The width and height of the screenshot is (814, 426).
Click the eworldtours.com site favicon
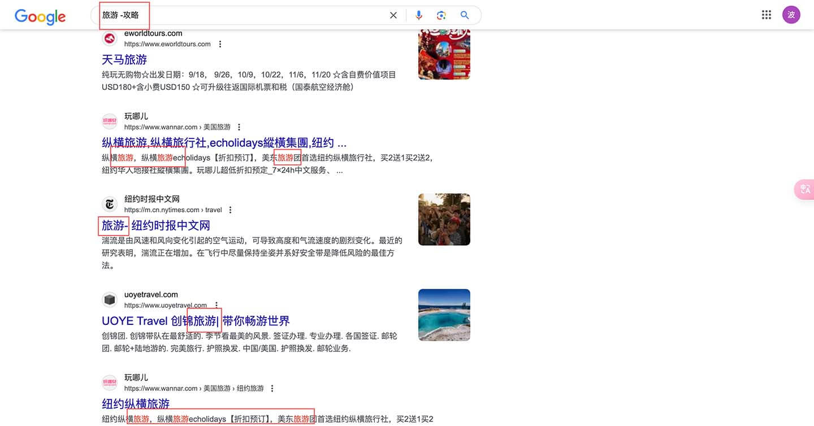[110, 38]
